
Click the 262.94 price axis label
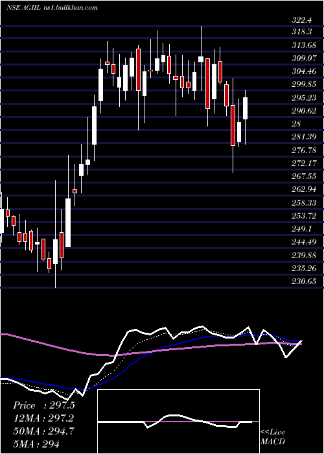(304, 189)
